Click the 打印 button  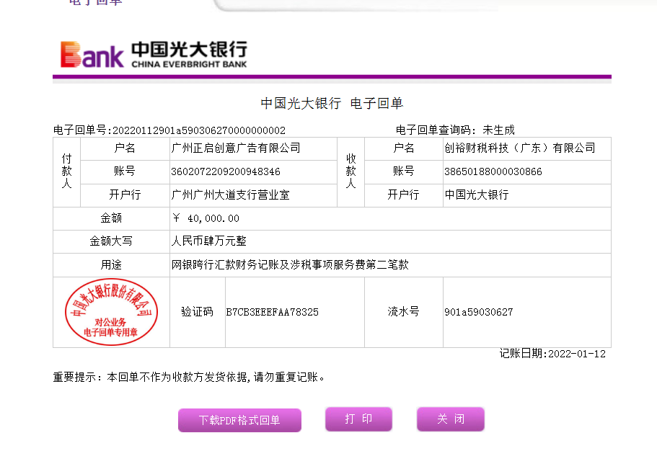pos(358,419)
